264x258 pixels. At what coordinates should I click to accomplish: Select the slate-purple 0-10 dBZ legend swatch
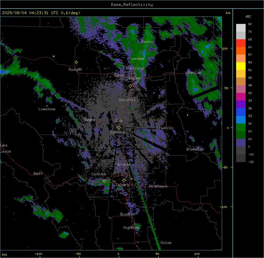point(241,143)
